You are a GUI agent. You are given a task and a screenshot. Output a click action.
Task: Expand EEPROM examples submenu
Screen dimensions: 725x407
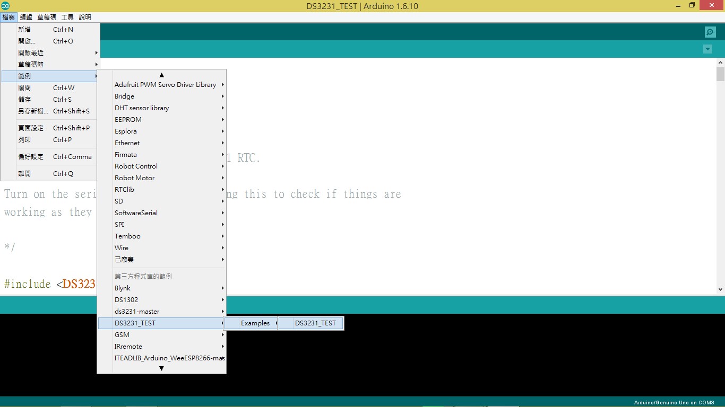coord(162,120)
